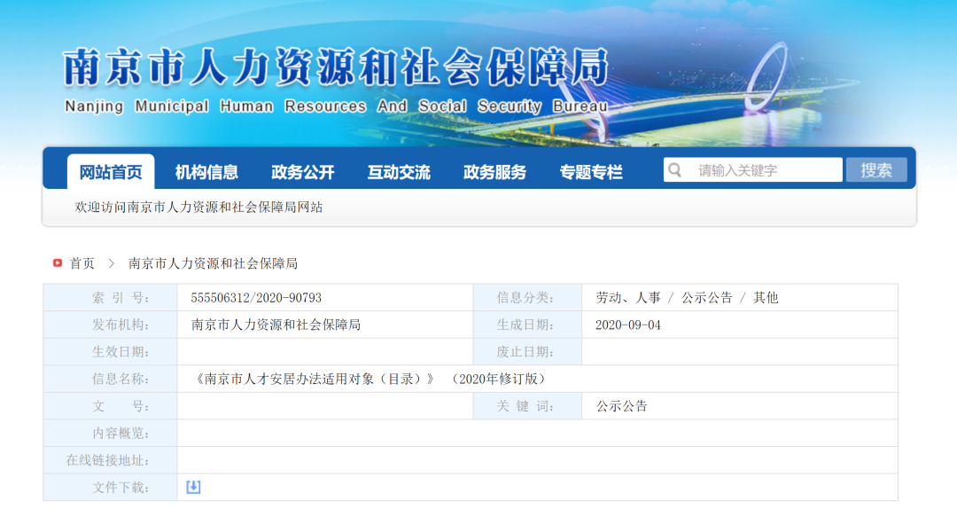Click the 文件下载 label cell
957x509 pixels.
[111, 487]
